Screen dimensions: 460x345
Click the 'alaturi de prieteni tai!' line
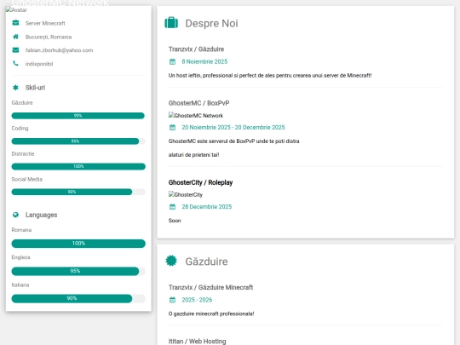(193, 154)
